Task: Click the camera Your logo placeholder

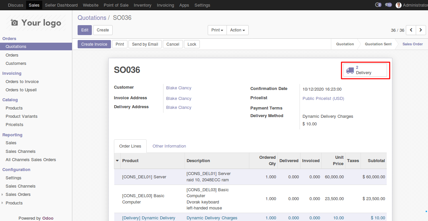Action: (36, 23)
